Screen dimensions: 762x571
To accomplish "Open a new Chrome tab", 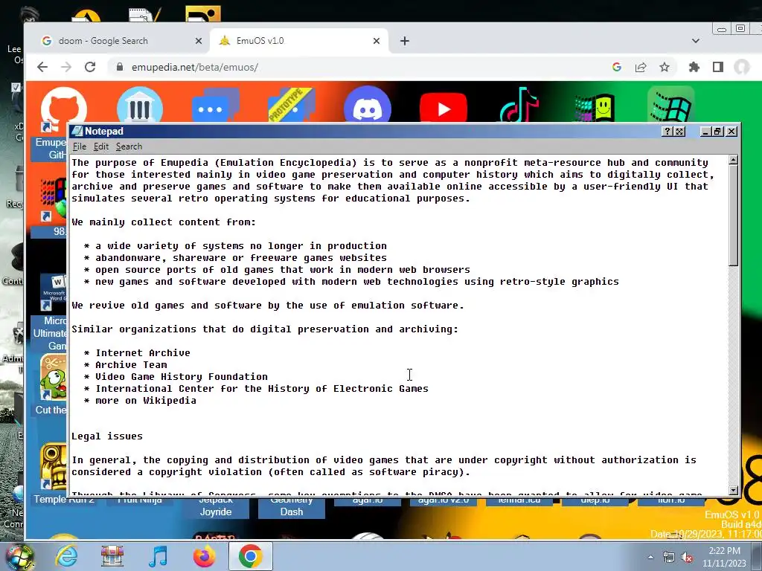I will (x=404, y=42).
